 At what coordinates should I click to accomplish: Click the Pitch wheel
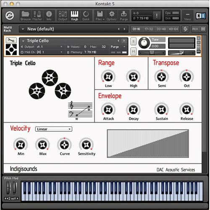pos(9,188)
